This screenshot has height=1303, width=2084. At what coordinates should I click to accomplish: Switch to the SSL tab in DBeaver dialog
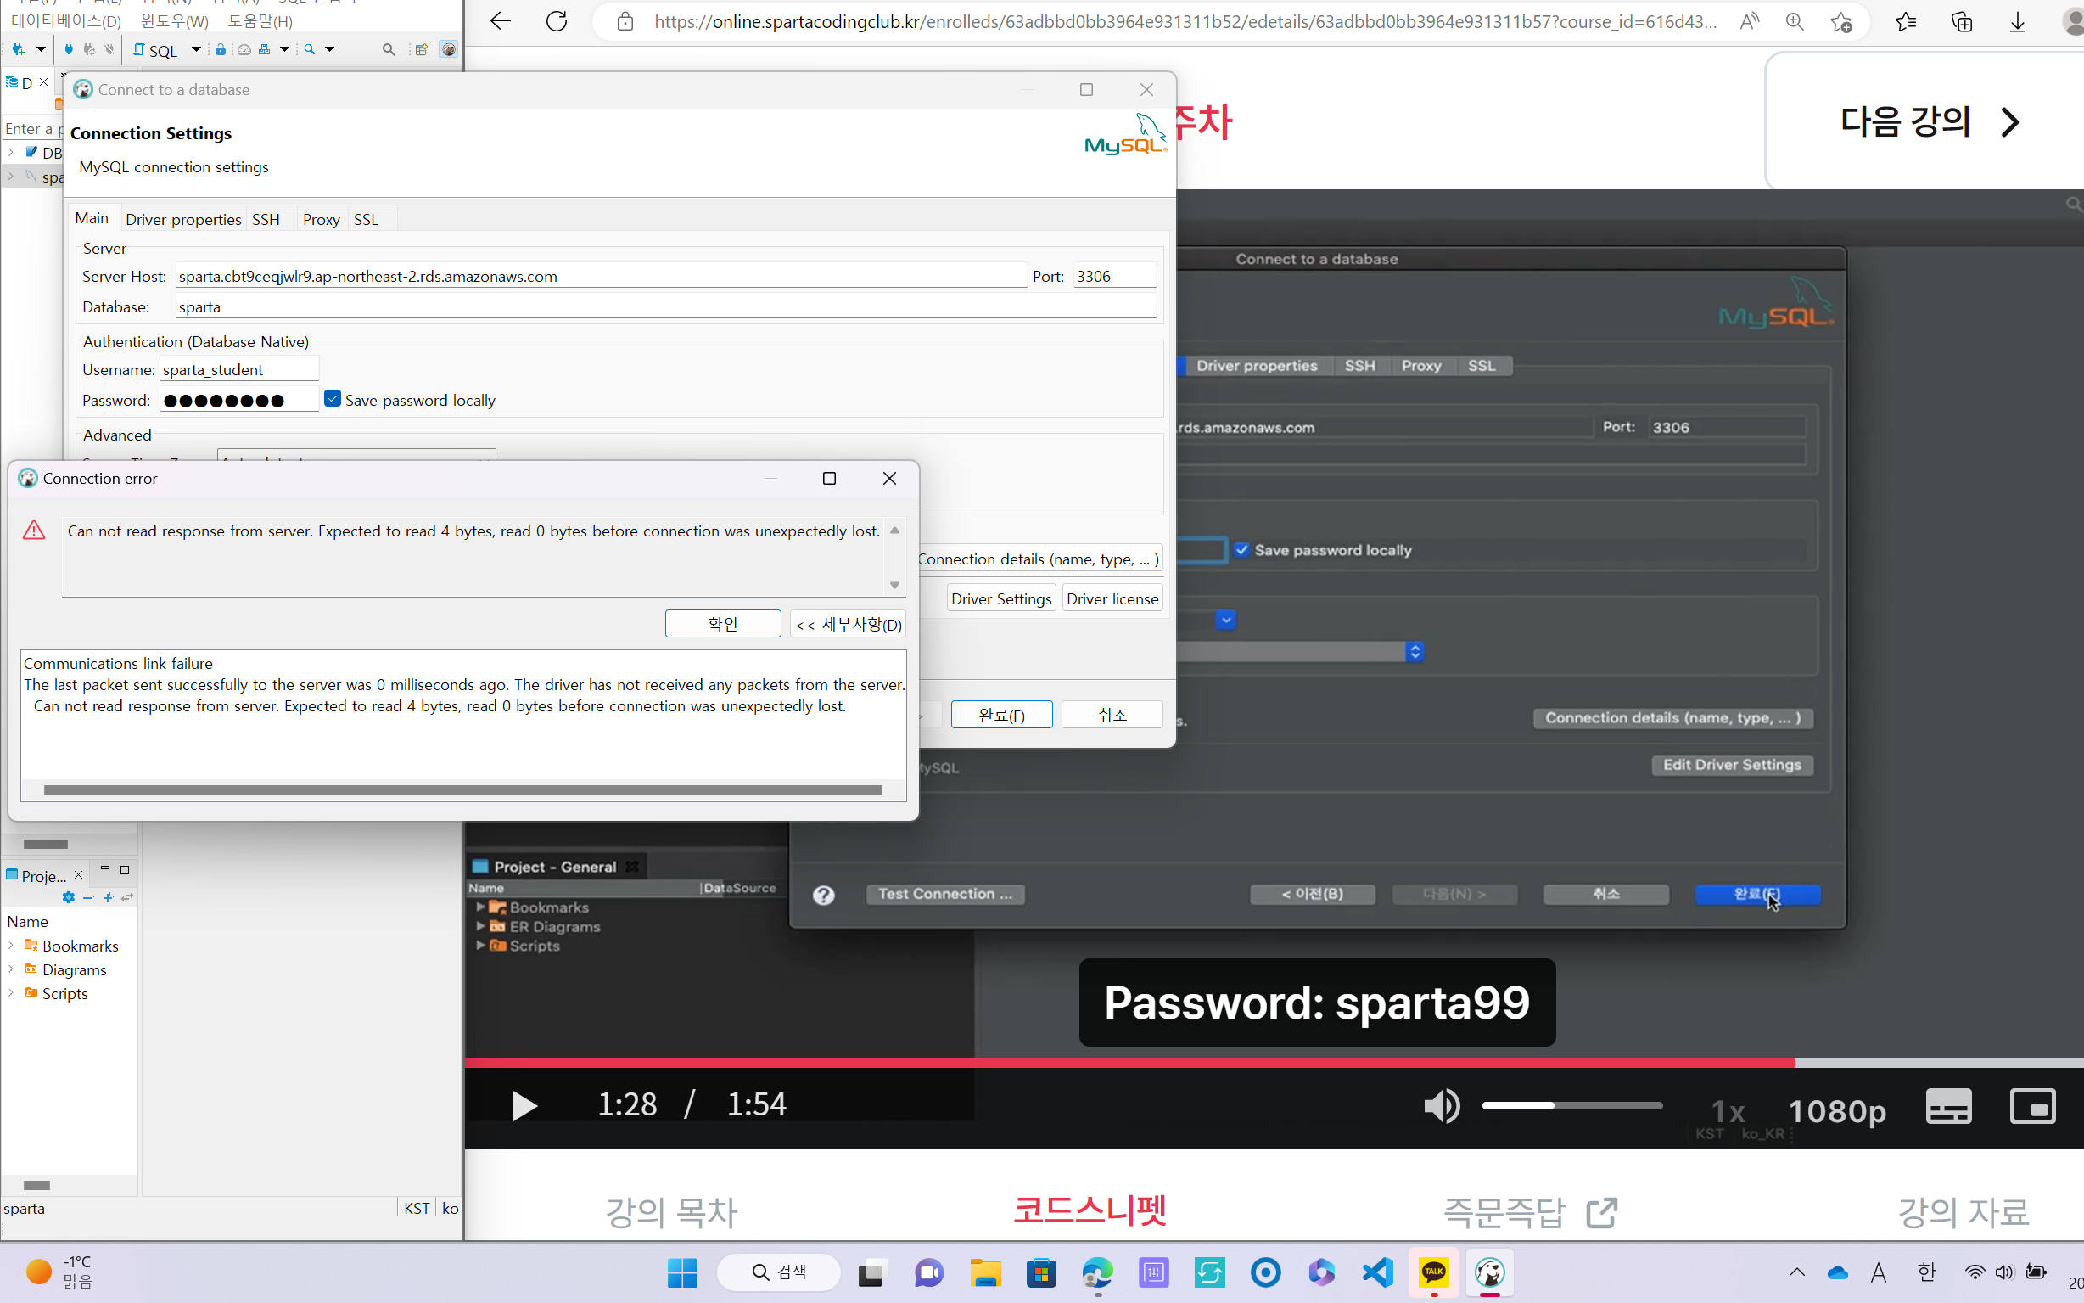366,219
